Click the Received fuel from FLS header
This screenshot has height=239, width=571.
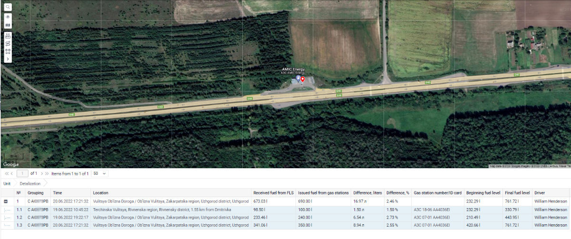[x=274, y=193]
